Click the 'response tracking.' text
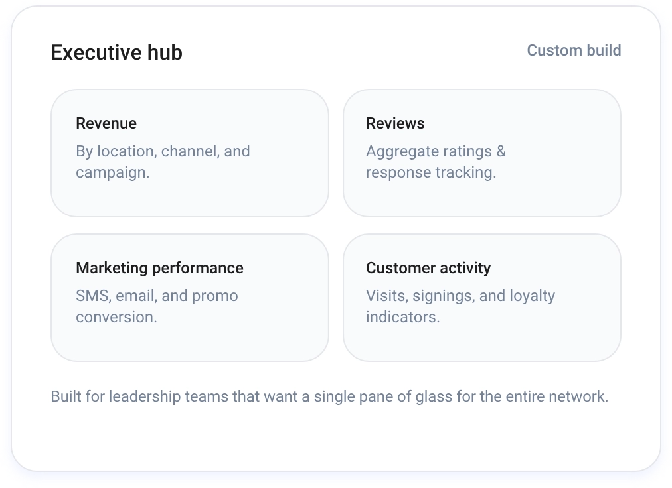The width and height of the screenshot is (672, 488). click(431, 172)
